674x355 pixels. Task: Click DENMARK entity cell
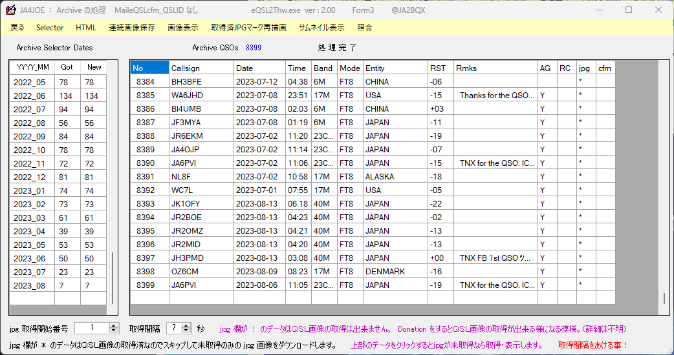coord(395,271)
